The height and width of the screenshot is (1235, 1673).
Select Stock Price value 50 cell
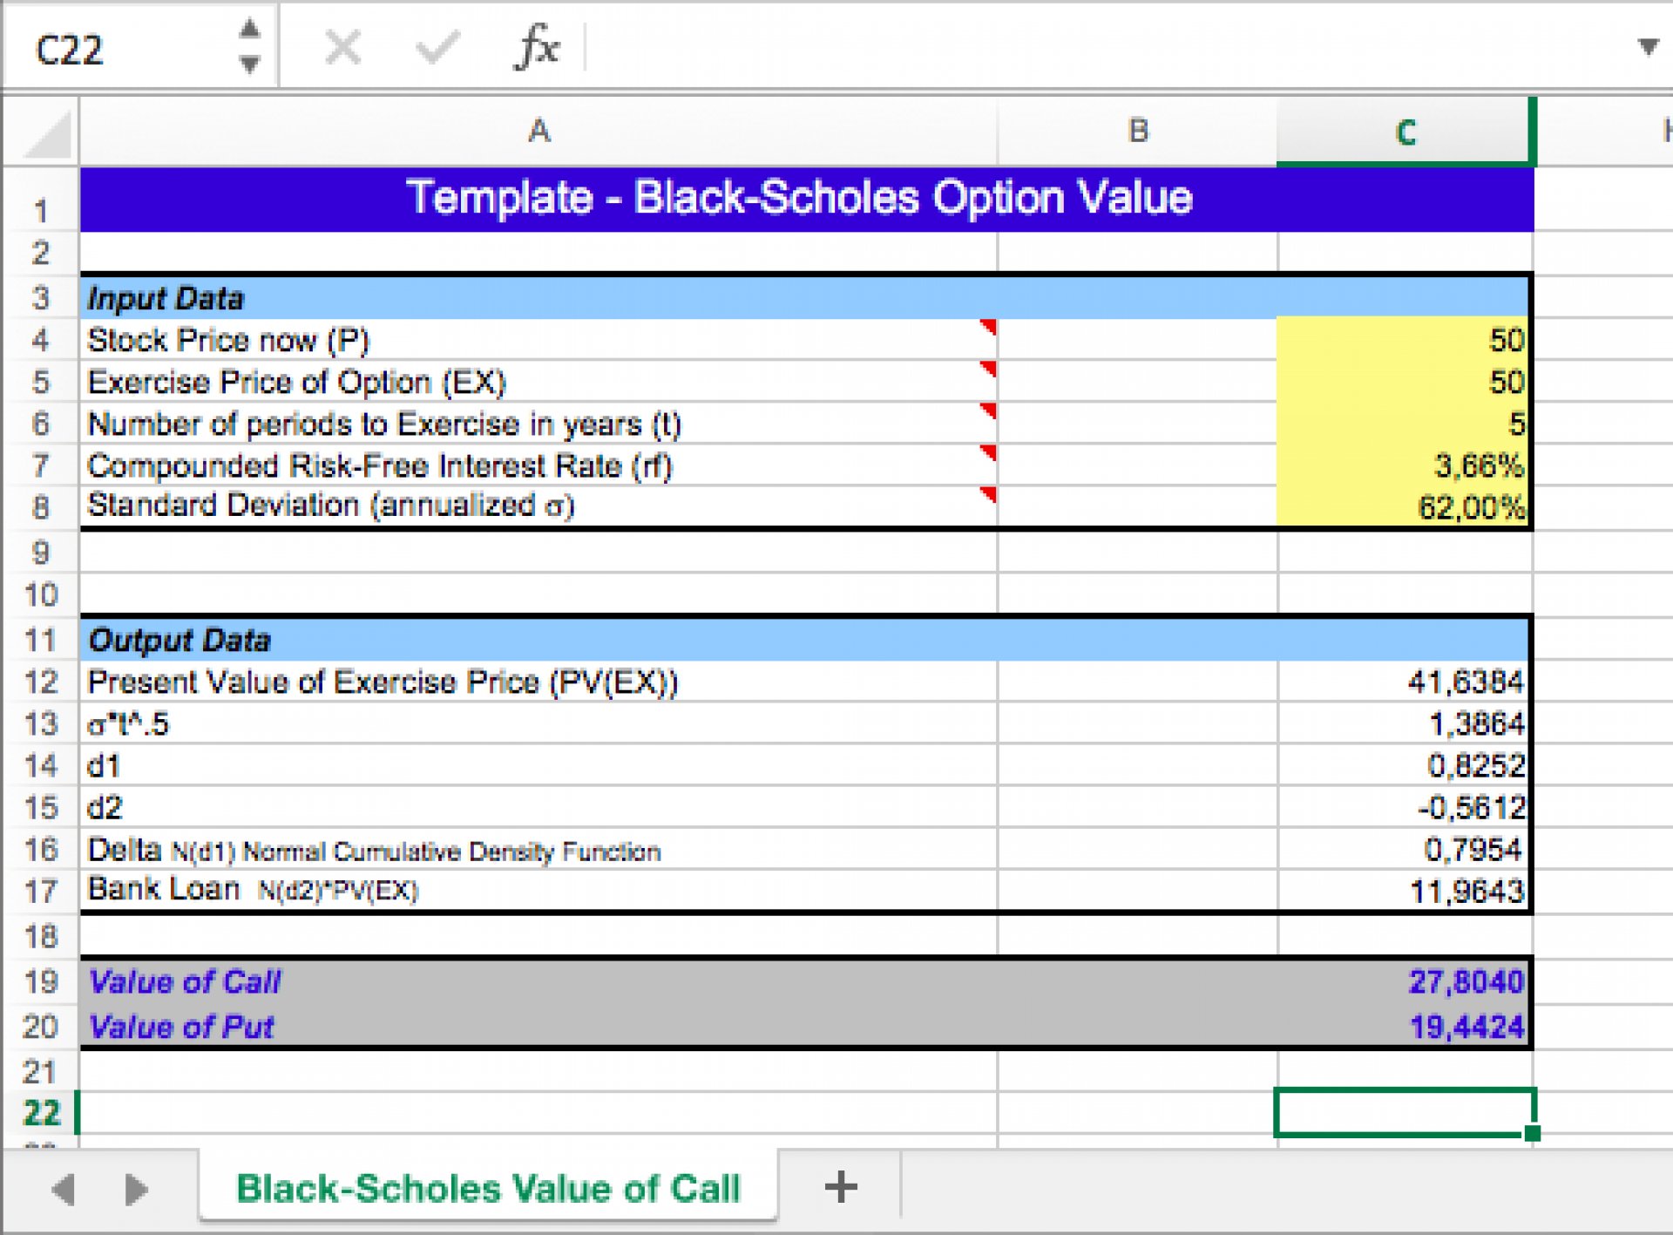pyautogui.click(x=1403, y=339)
